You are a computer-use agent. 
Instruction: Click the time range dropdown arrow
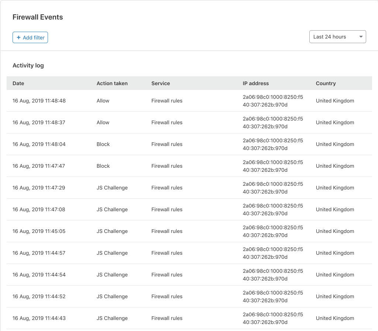pos(361,37)
